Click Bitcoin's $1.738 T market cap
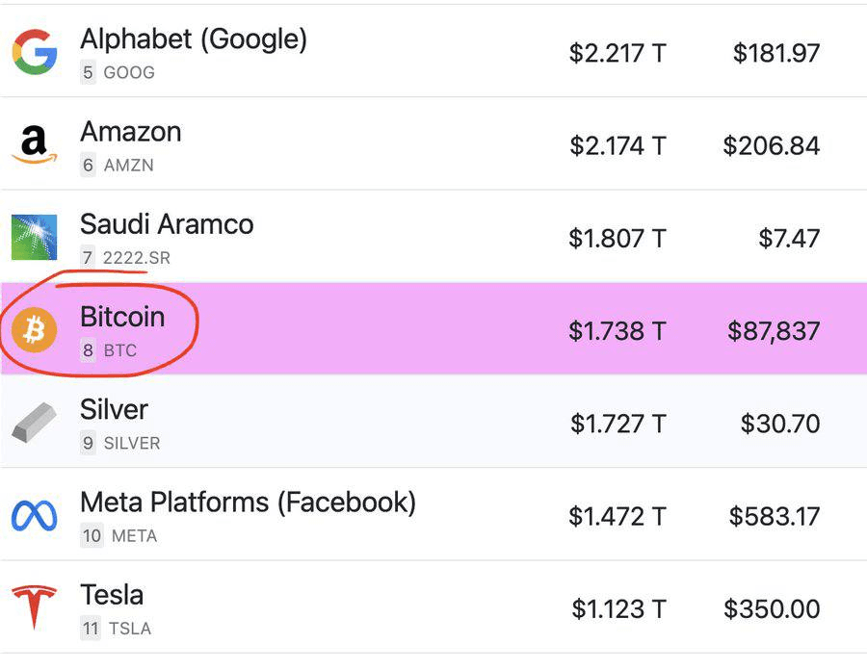This screenshot has width=867, height=670. pos(617,331)
